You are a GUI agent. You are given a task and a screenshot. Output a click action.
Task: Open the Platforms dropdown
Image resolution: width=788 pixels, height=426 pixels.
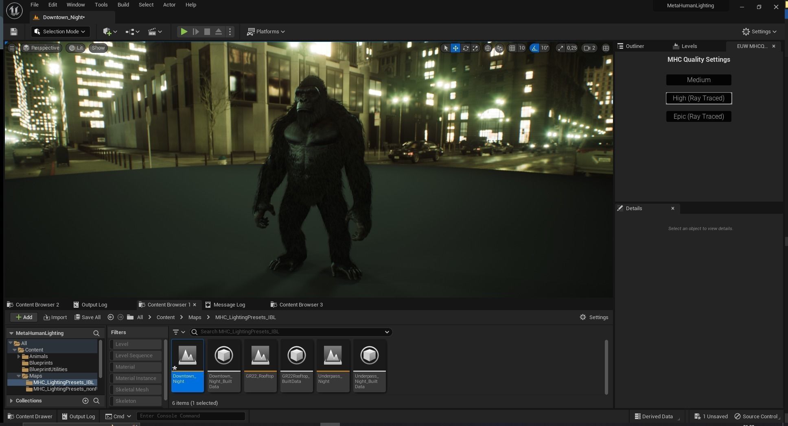(266, 32)
